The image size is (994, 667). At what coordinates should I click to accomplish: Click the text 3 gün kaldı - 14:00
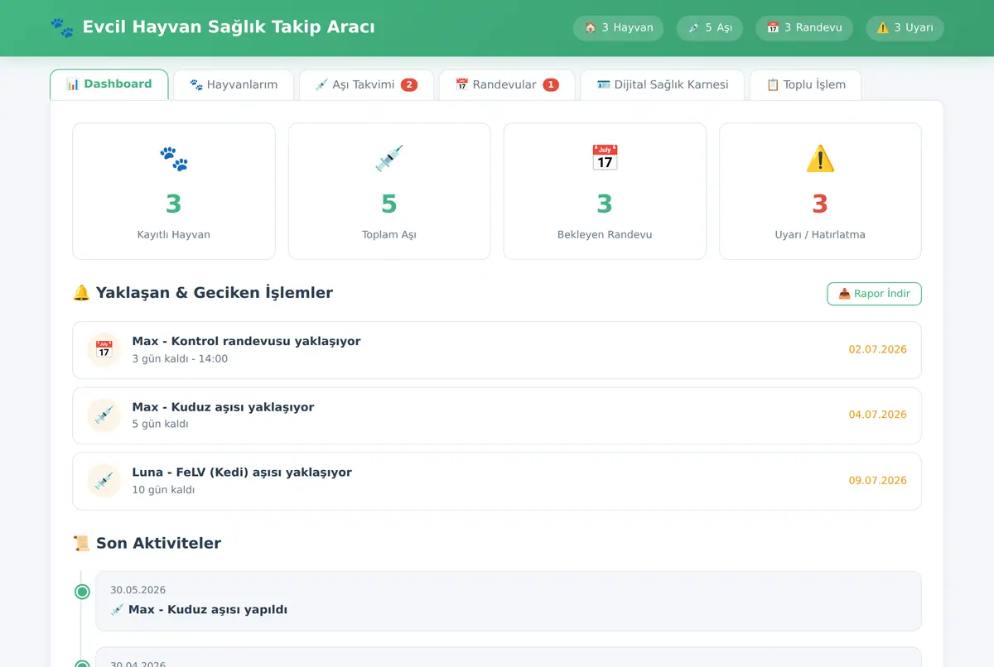coord(180,359)
